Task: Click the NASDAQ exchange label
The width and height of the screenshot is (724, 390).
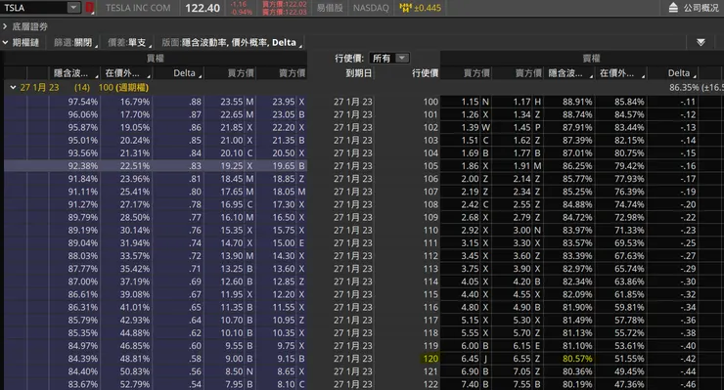Action: (371, 8)
